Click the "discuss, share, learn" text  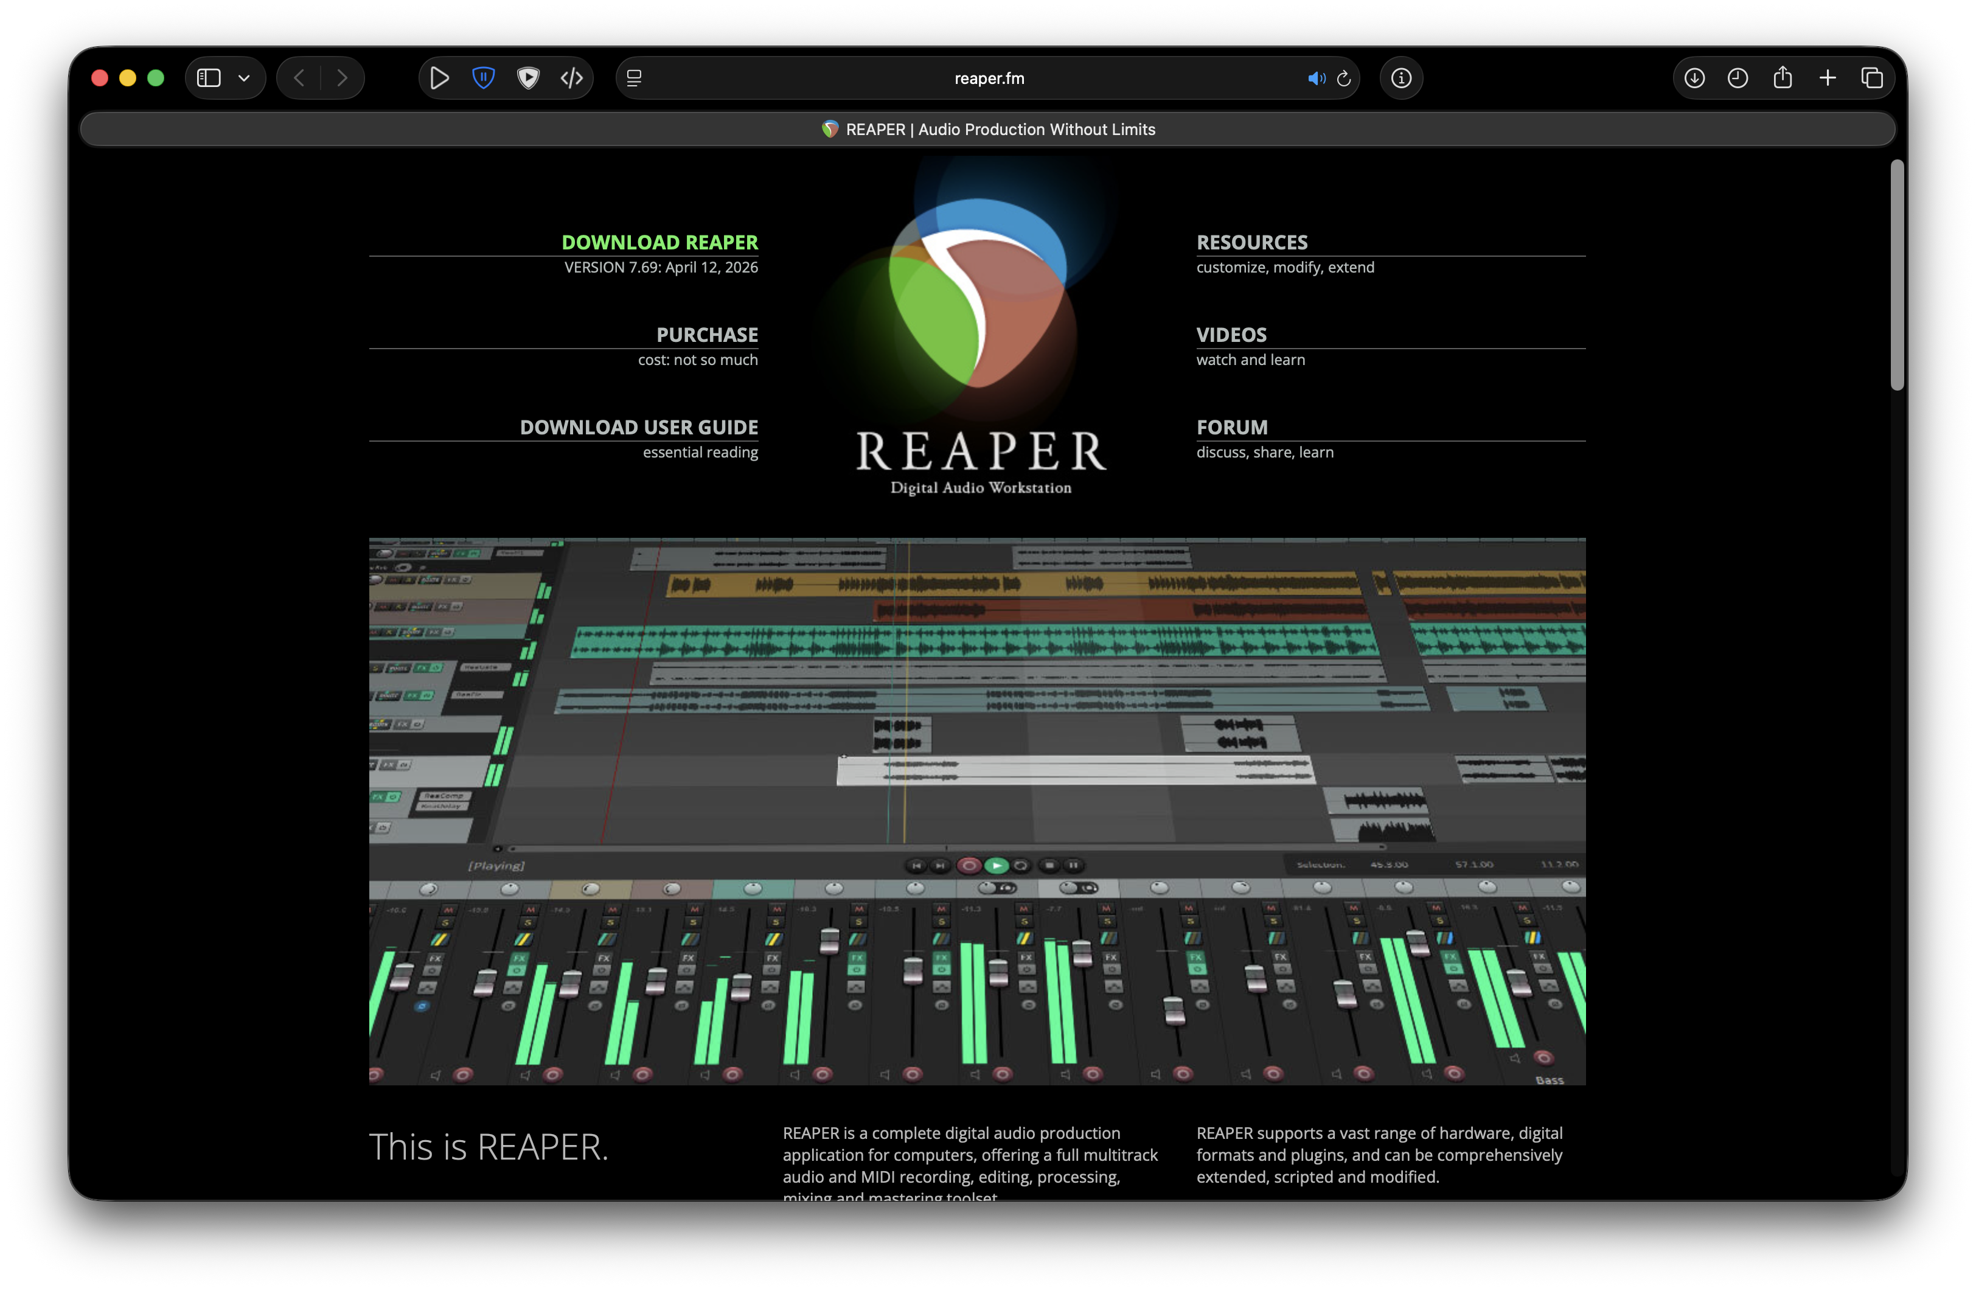click(x=1265, y=453)
